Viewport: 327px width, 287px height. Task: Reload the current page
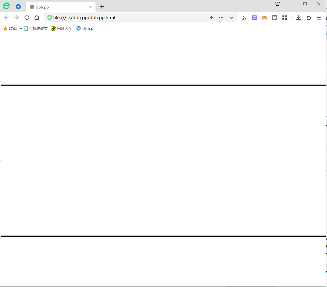point(27,18)
